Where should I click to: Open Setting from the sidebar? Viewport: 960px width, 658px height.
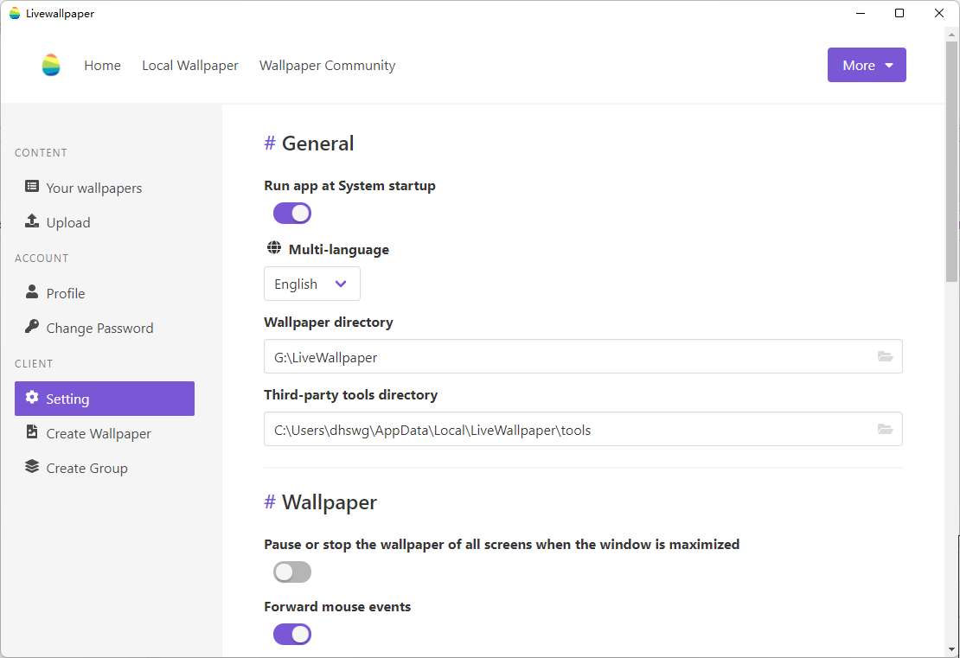point(67,398)
